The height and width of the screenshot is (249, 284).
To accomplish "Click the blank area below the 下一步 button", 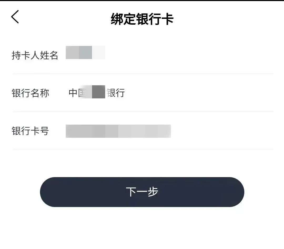I will point(142,228).
